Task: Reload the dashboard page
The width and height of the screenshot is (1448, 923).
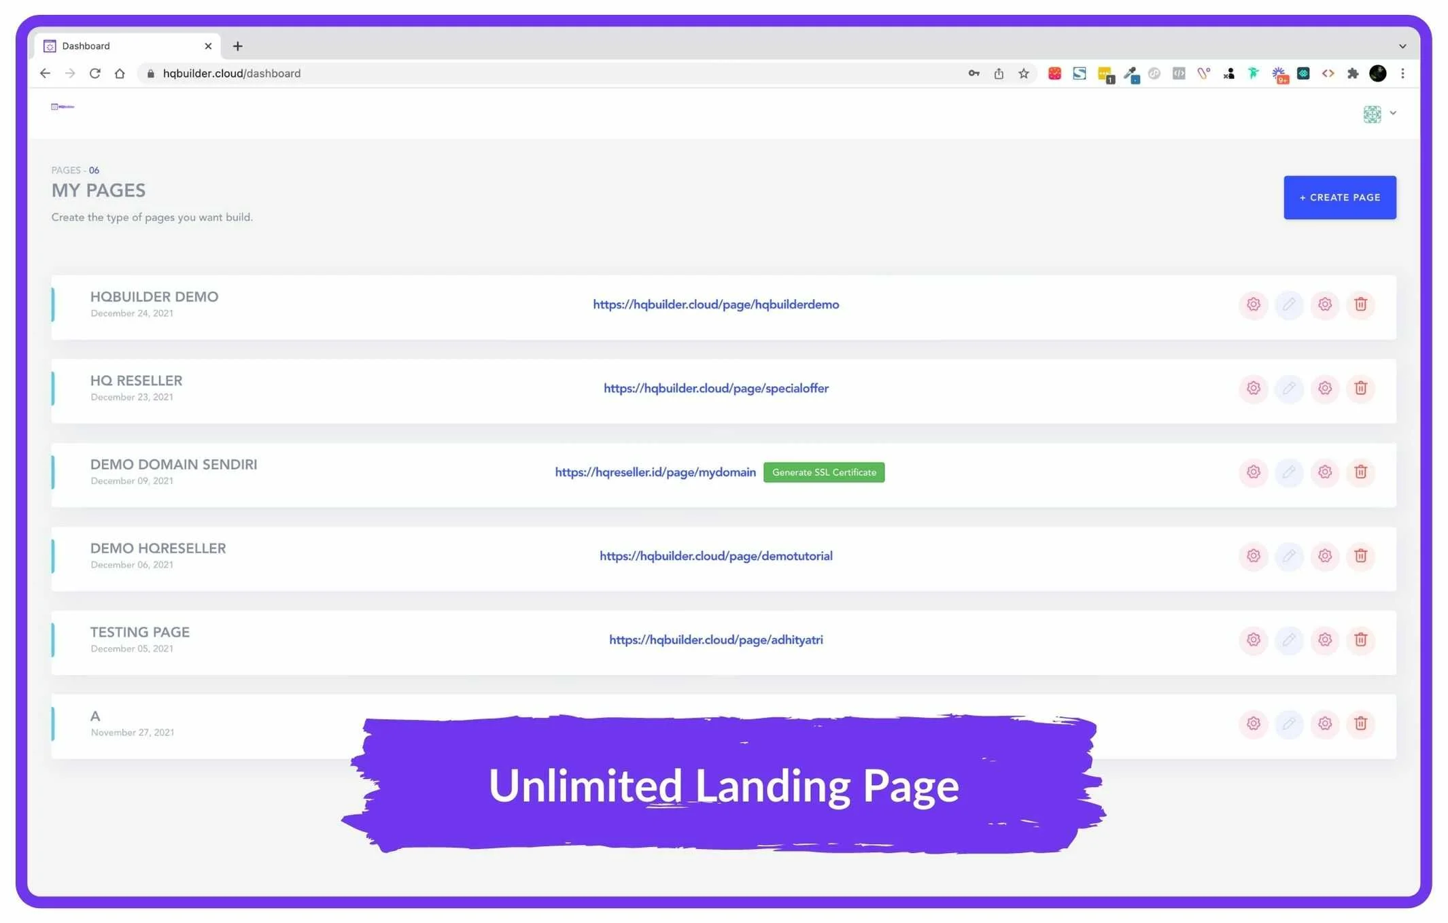Action: coord(95,73)
